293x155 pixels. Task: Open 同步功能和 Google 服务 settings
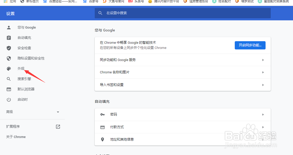183,60
